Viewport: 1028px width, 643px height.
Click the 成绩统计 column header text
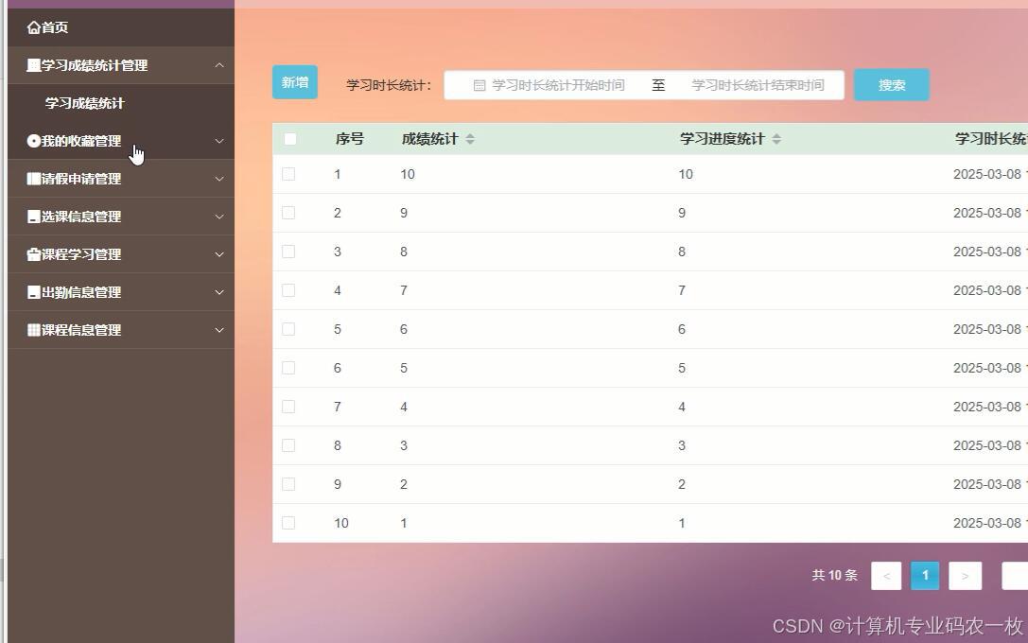point(429,139)
